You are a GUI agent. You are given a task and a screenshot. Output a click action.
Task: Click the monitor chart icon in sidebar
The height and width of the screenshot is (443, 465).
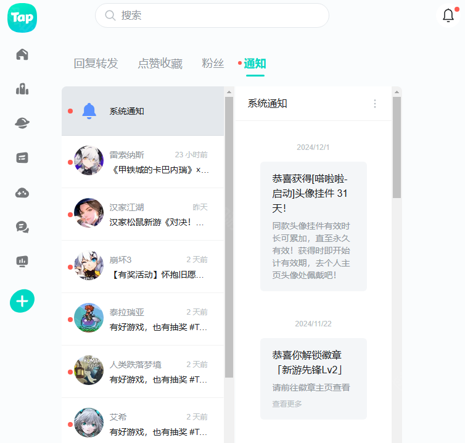(22, 262)
